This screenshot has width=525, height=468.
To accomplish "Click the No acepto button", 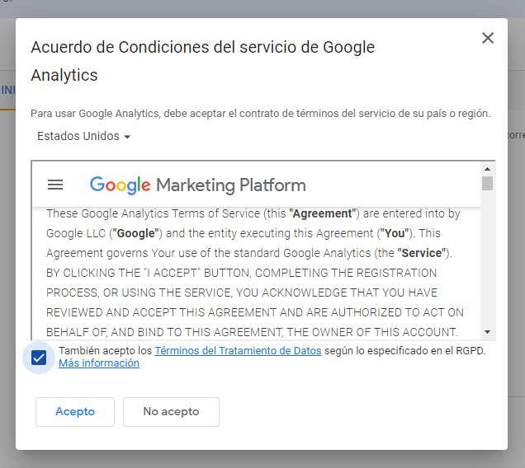I will 171,411.
